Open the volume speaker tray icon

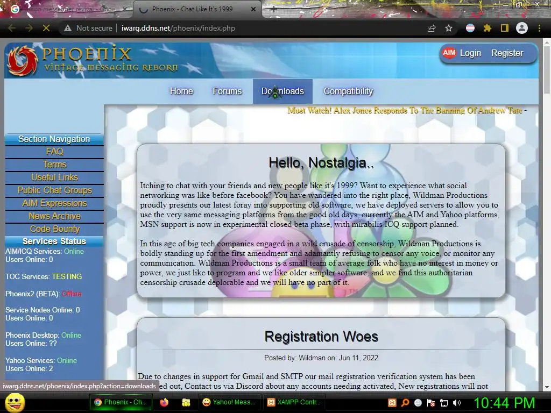(x=457, y=403)
